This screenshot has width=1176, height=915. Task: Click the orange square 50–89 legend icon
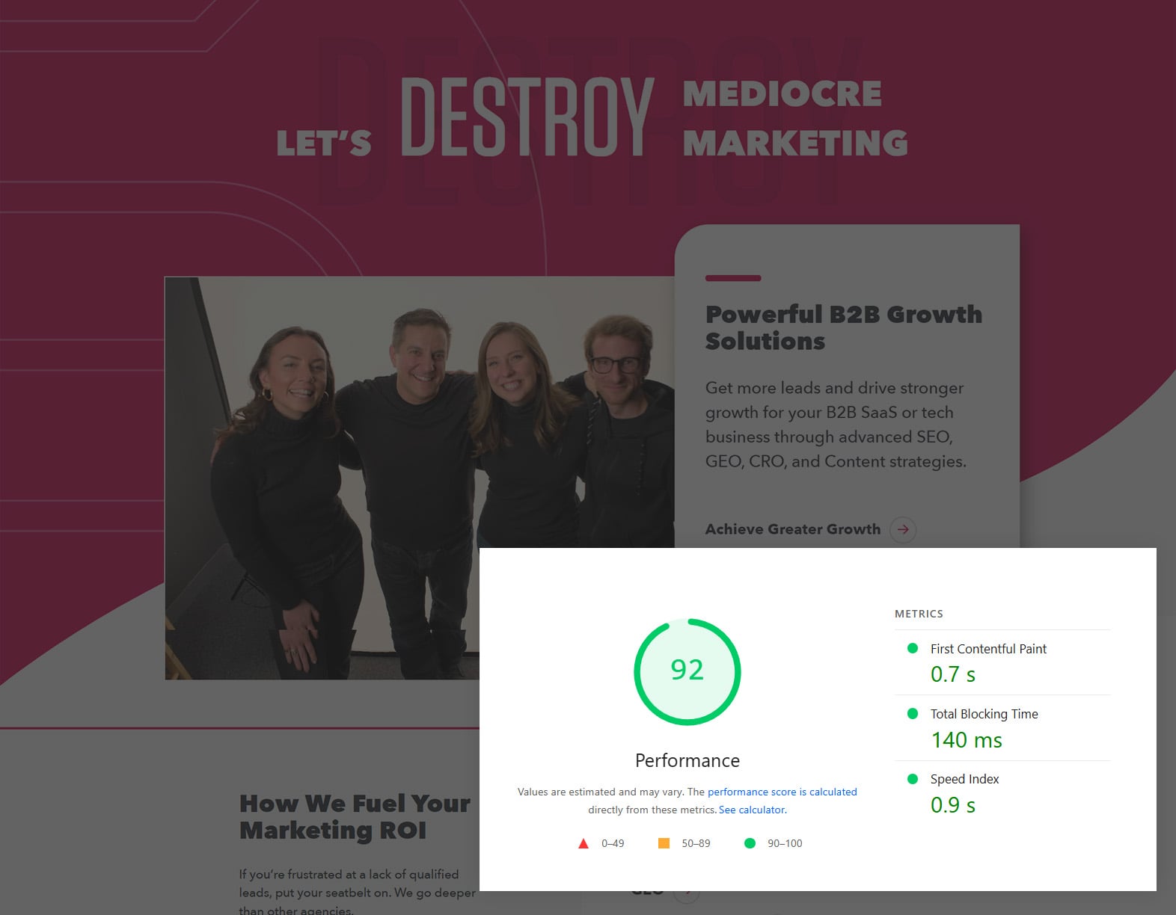(x=664, y=843)
